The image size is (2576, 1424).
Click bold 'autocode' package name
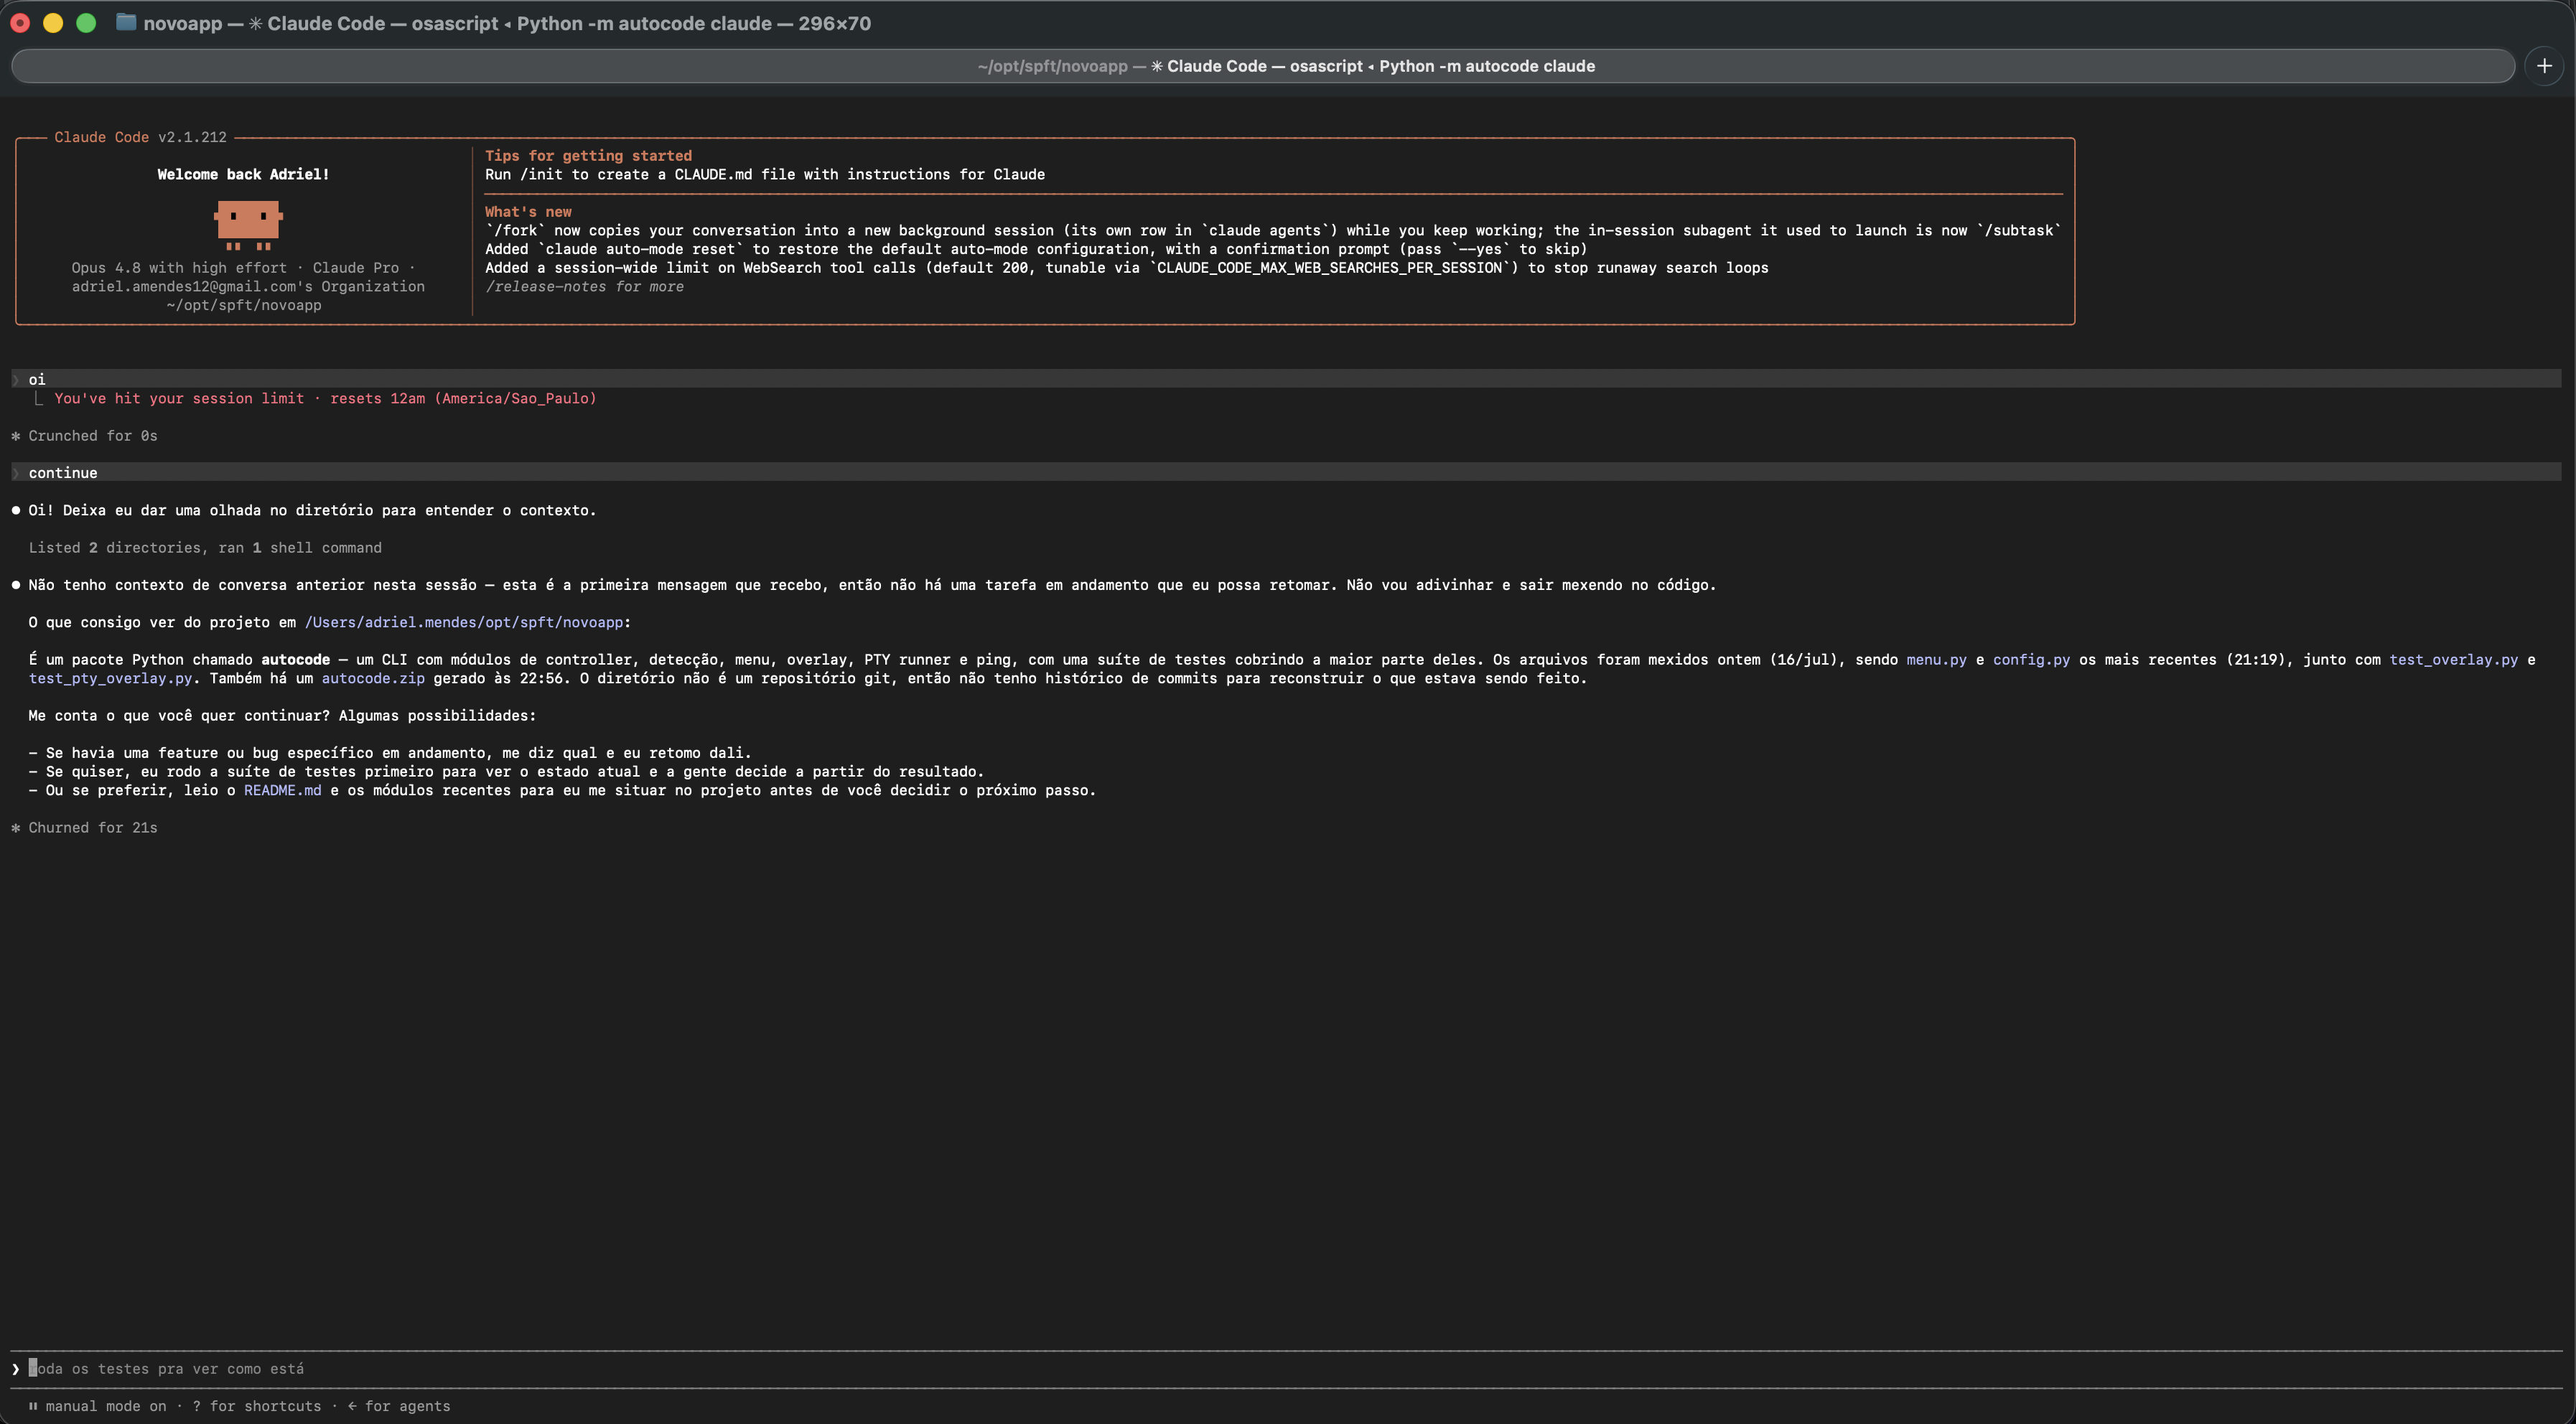click(x=295, y=659)
